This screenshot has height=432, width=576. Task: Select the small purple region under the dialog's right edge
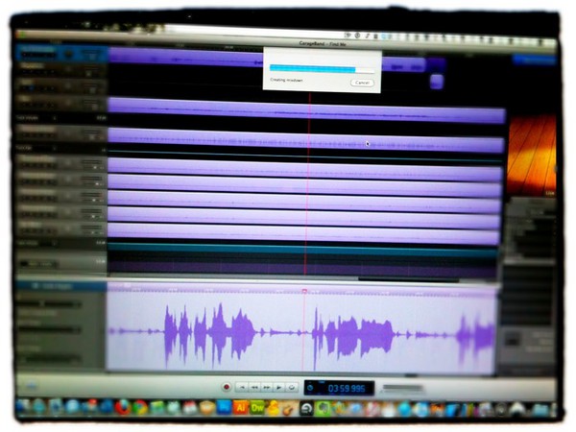(437, 82)
